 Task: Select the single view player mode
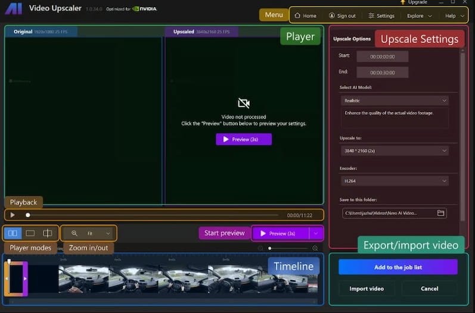pyautogui.click(x=30, y=233)
